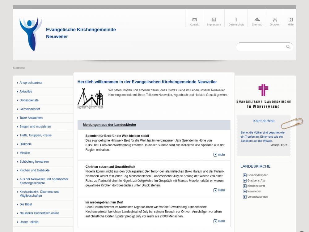Open the Impressum info icon
309x232 pixels.
tap(214, 19)
